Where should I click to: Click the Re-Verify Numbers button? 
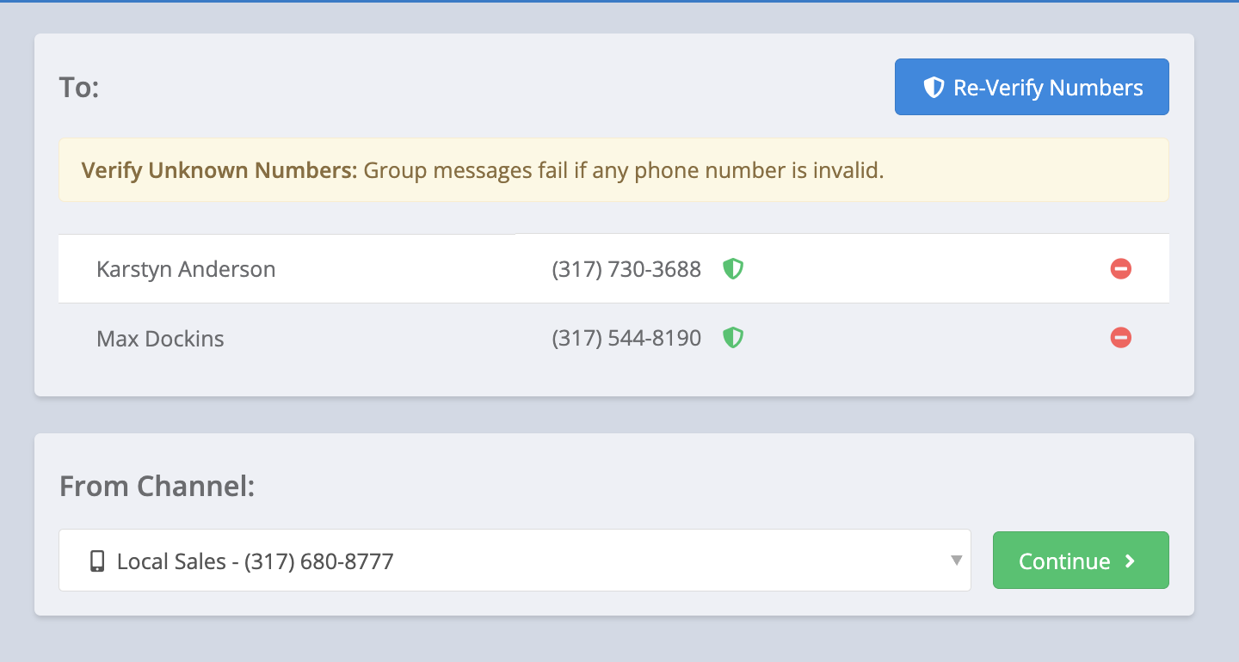(1032, 87)
